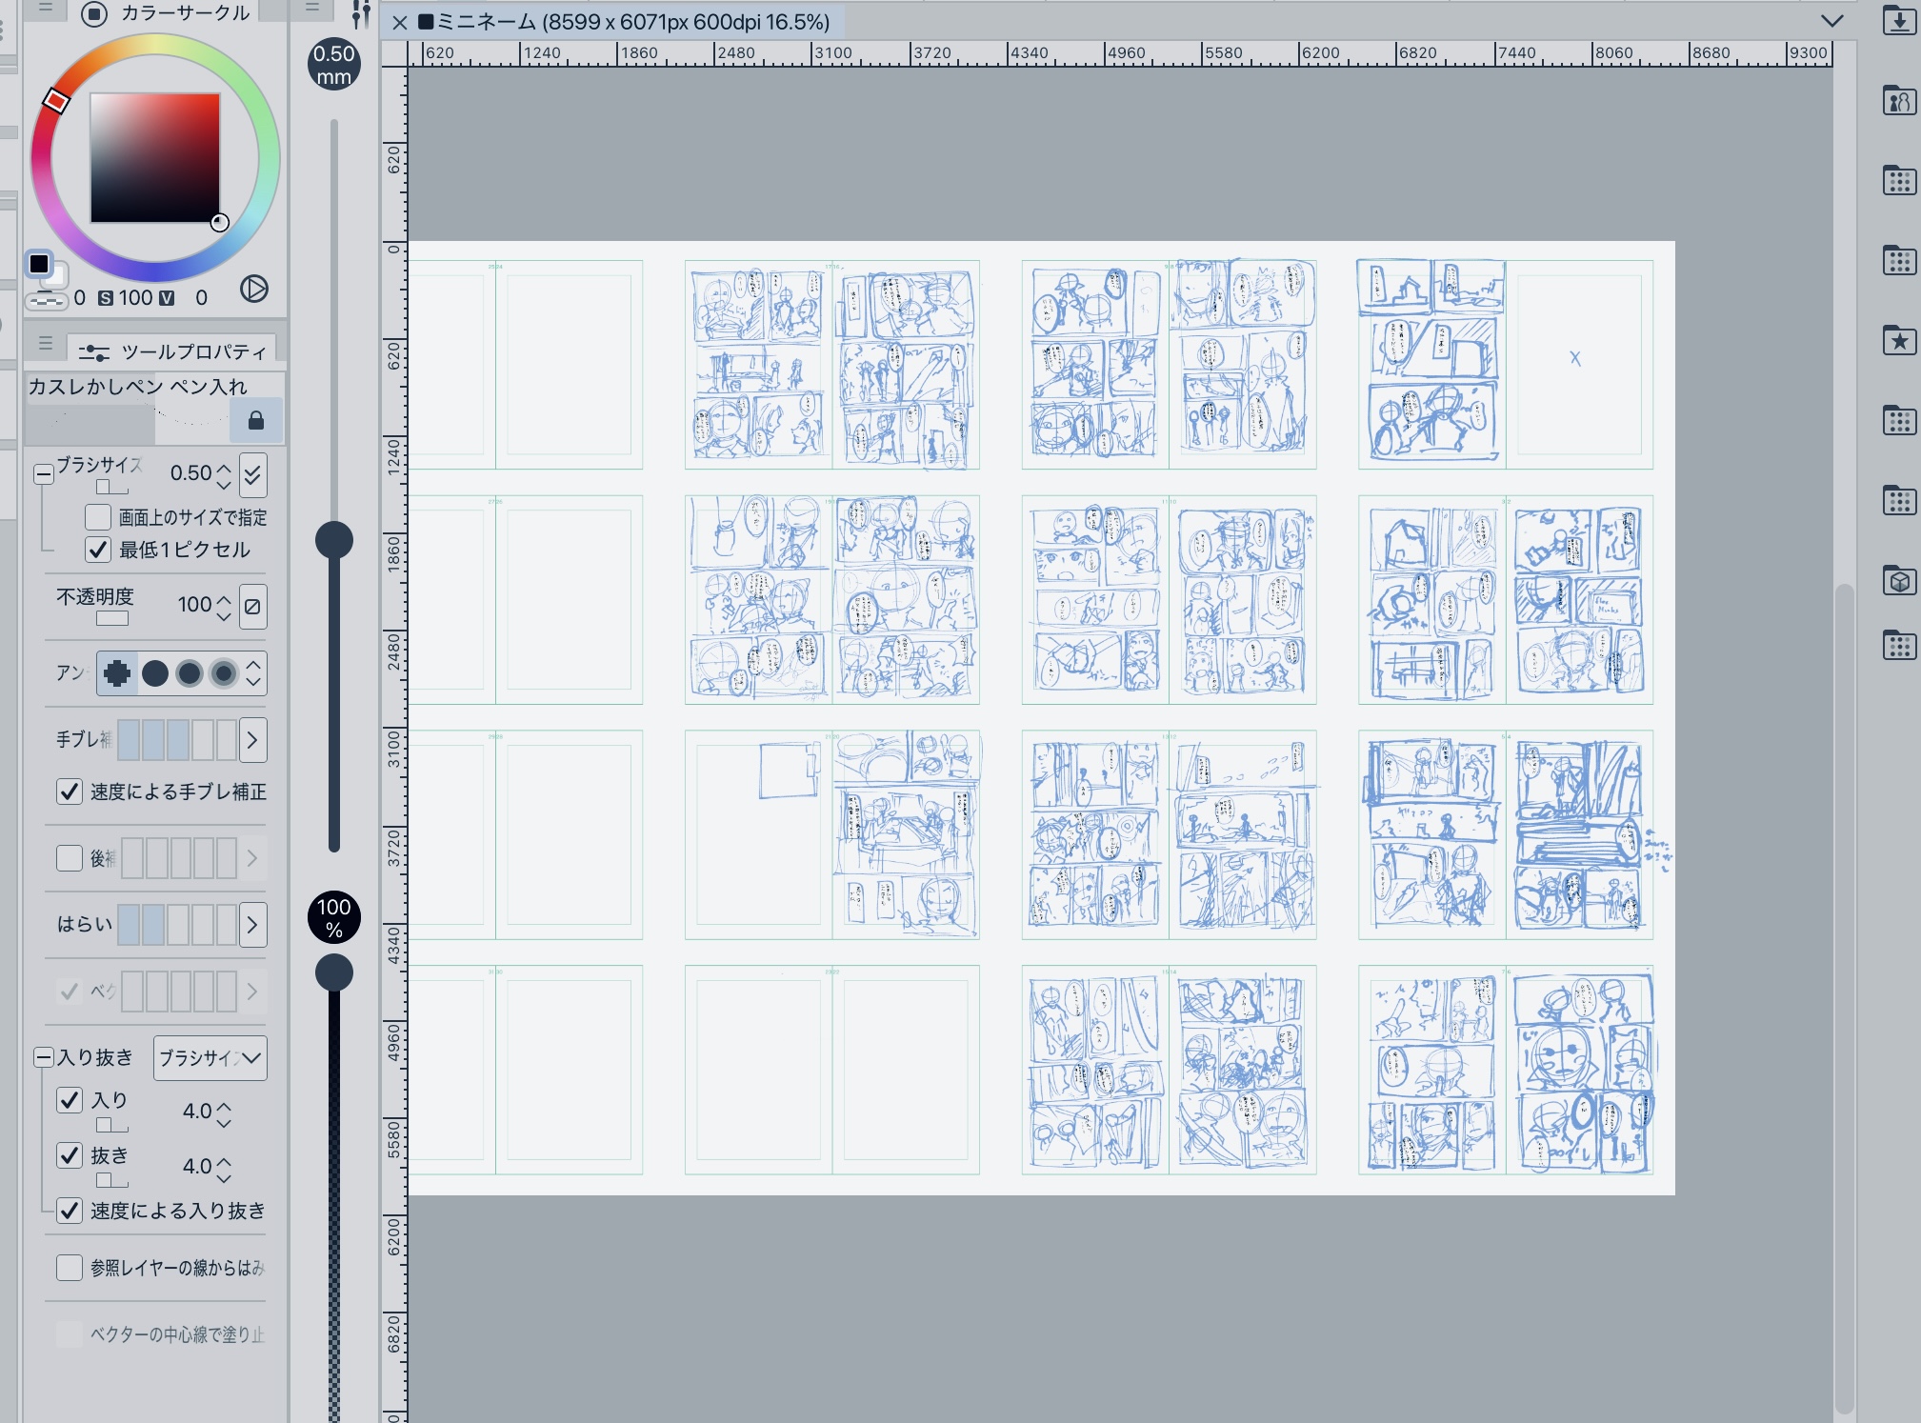Open the pose figure material panel icon

tap(1899, 100)
